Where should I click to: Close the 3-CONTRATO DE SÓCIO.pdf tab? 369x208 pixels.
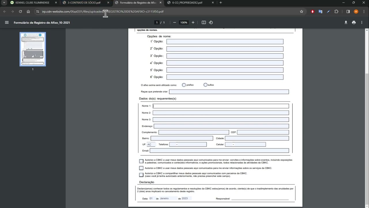(x=108, y=3)
